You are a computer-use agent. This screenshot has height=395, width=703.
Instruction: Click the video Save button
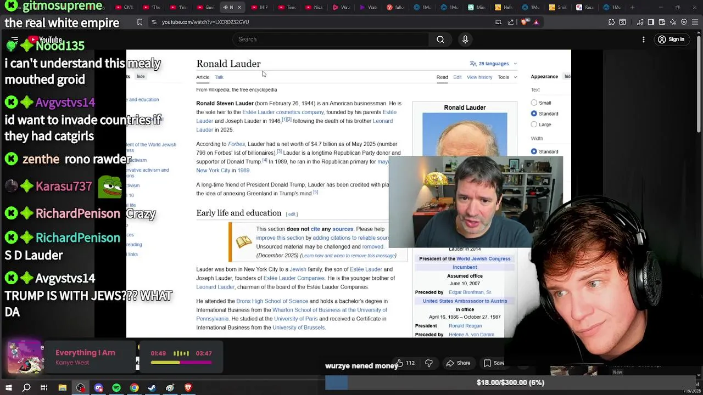(x=494, y=363)
